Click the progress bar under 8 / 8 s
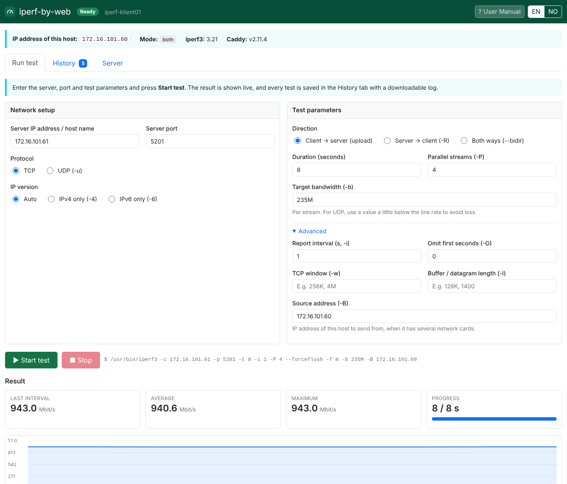The width and height of the screenshot is (567, 484). (x=494, y=419)
